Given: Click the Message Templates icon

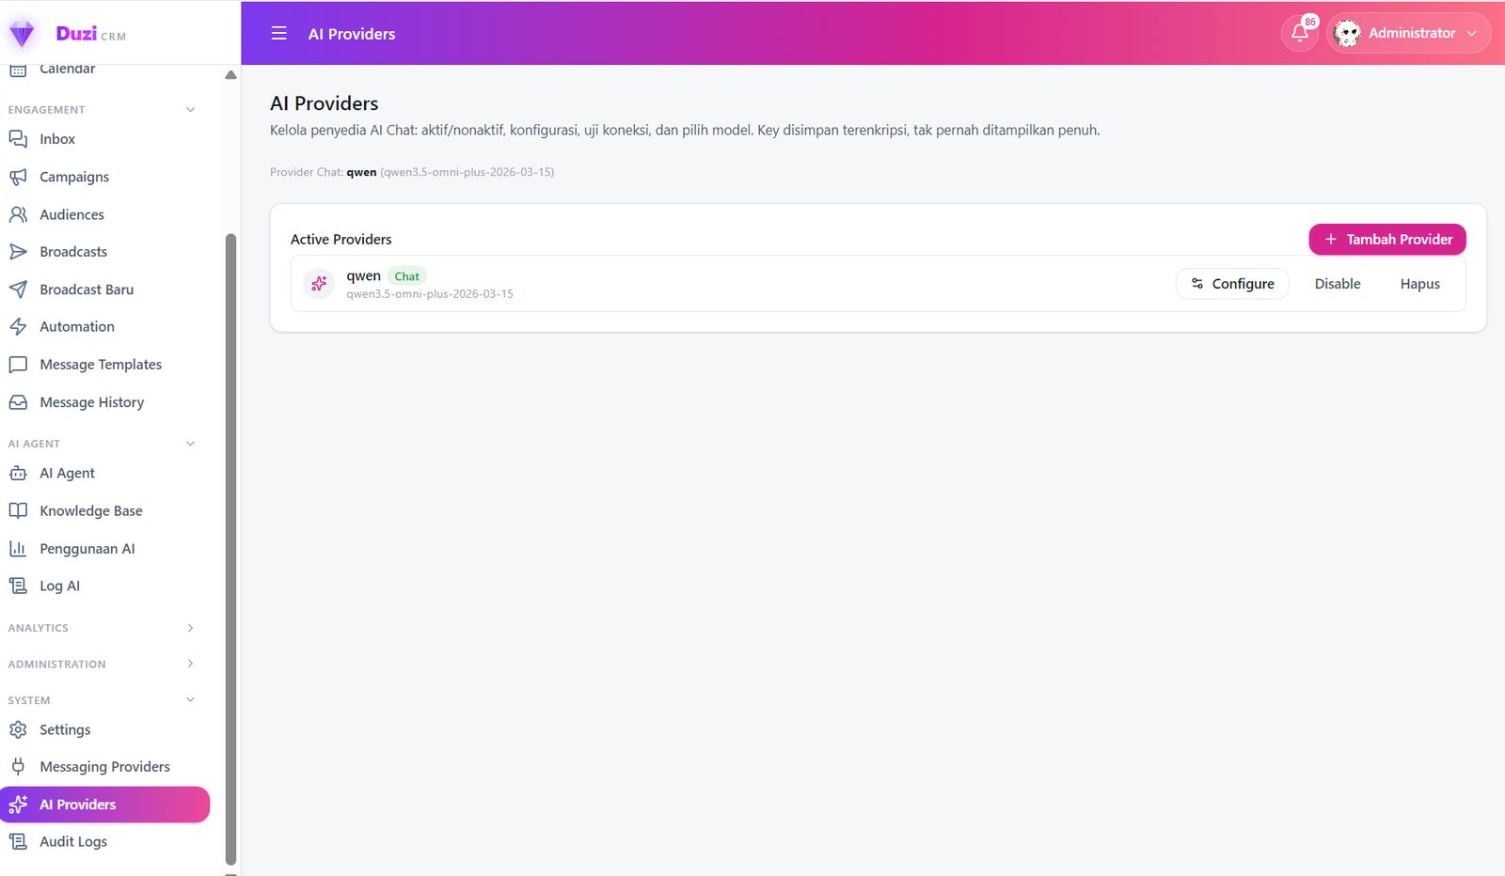Looking at the screenshot, I should point(18,365).
